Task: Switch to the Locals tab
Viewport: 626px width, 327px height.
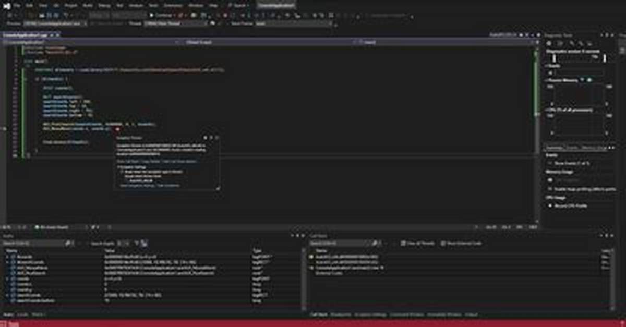Action: [22, 314]
